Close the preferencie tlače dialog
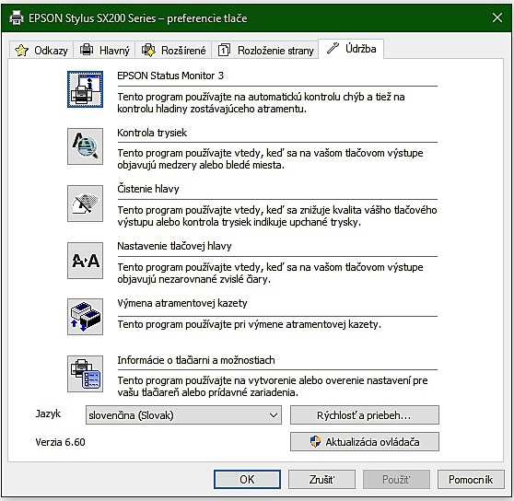The image size is (514, 501). click(x=497, y=17)
